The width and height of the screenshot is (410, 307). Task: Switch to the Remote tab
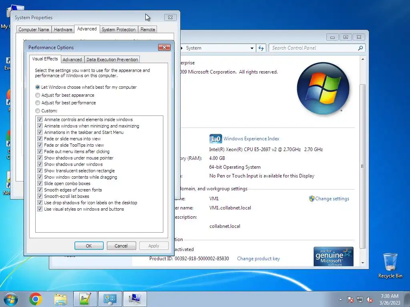[x=148, y=30]
